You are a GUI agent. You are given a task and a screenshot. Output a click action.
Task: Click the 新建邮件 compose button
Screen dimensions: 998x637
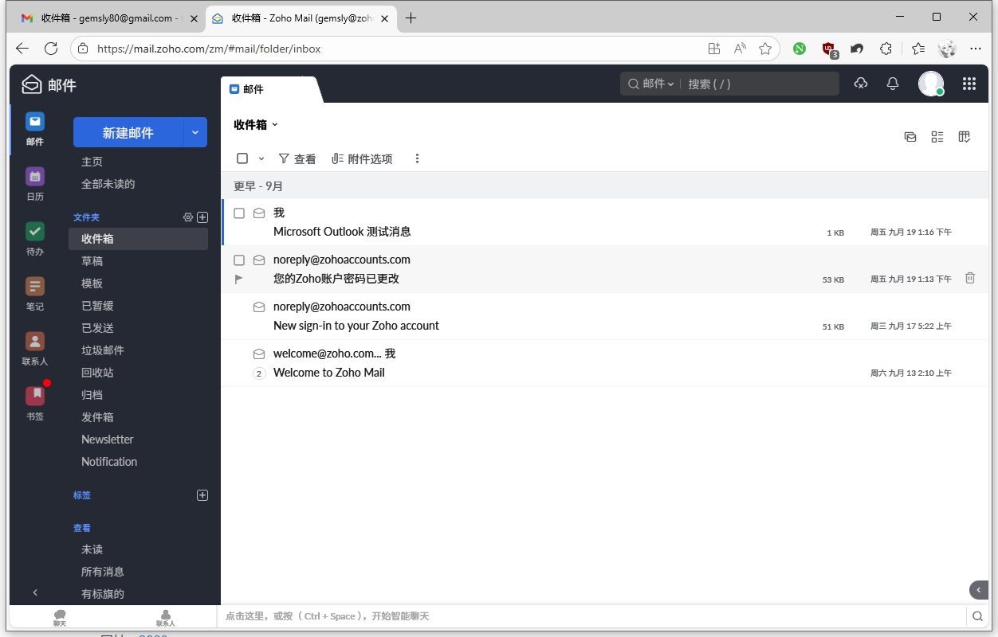click(x=128, y=133)
